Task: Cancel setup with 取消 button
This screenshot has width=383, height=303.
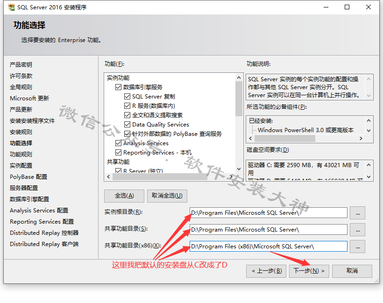Action: point(352,271)
